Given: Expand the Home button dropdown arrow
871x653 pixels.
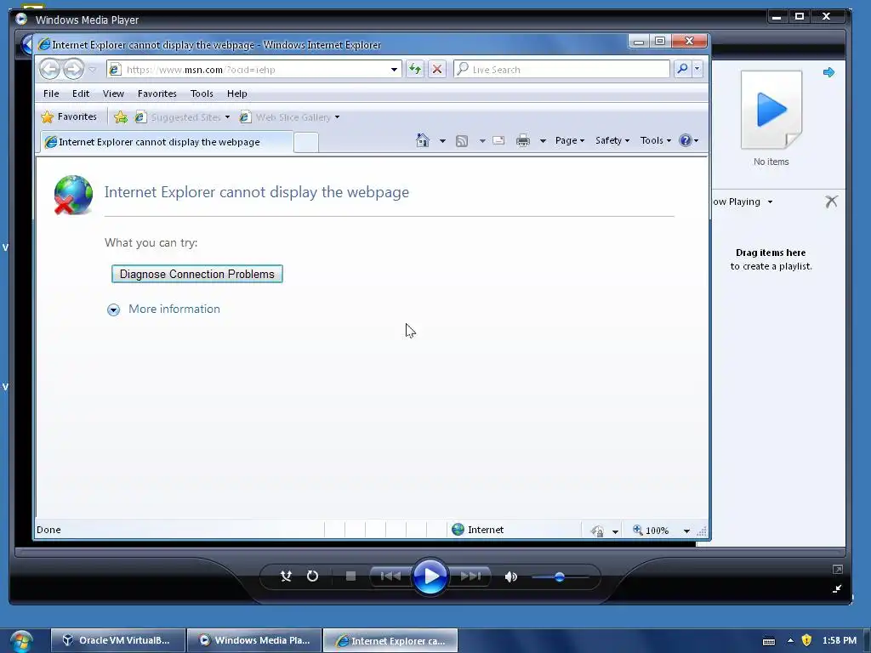Looking at the screenshot, I should (x=442, y=141).
